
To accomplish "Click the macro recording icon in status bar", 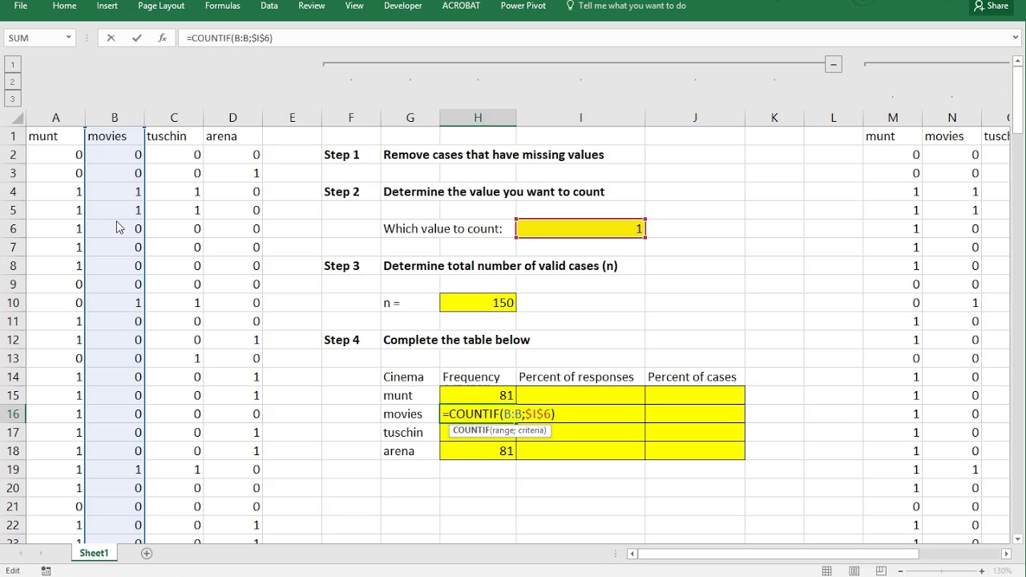I will pyautogui.click(x=46, y=571).
